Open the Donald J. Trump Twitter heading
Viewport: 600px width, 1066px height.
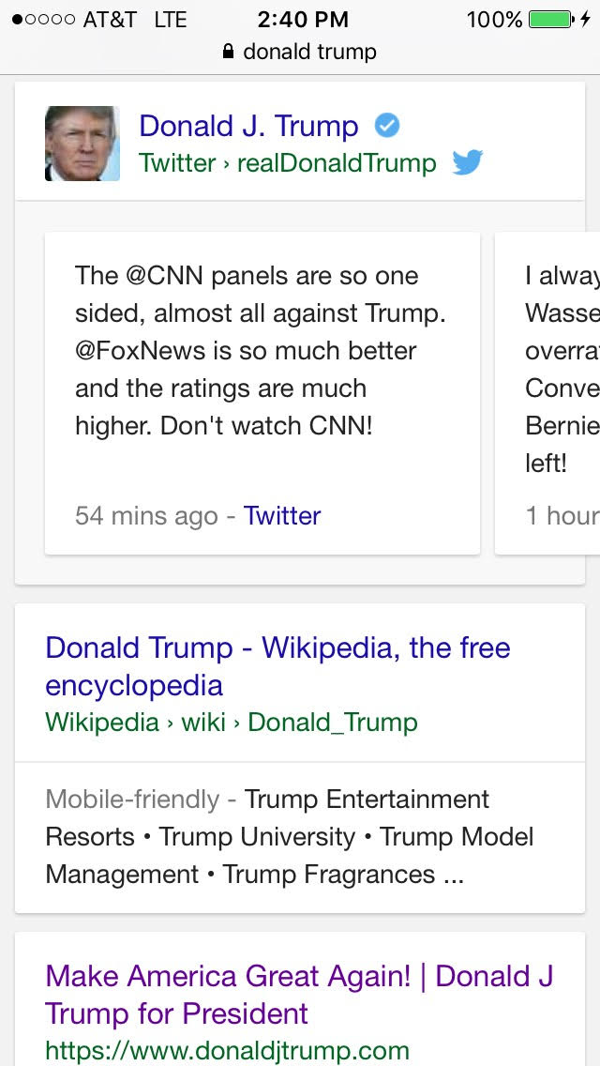tap(248, 126)
